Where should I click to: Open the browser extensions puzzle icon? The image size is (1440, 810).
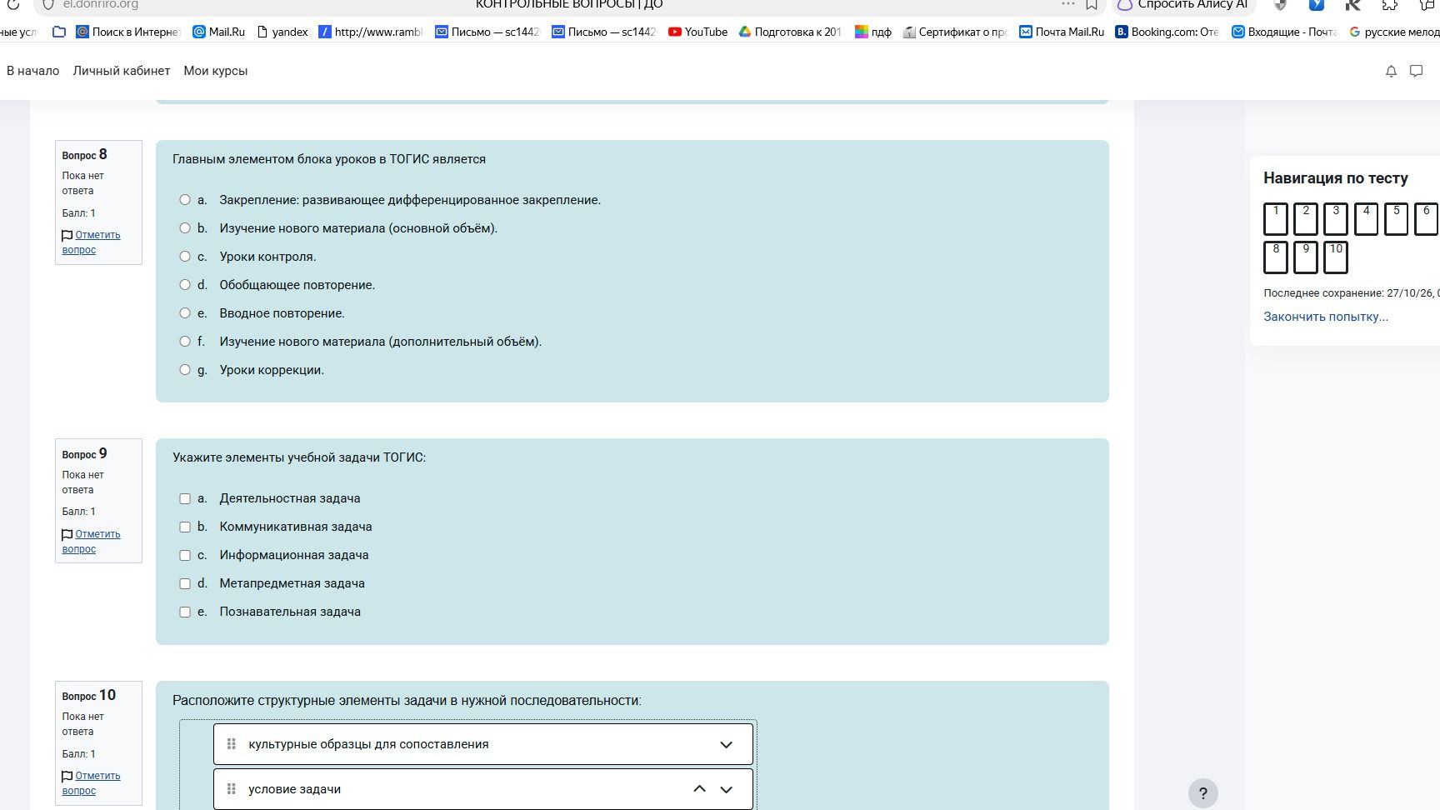point(1390,4)
